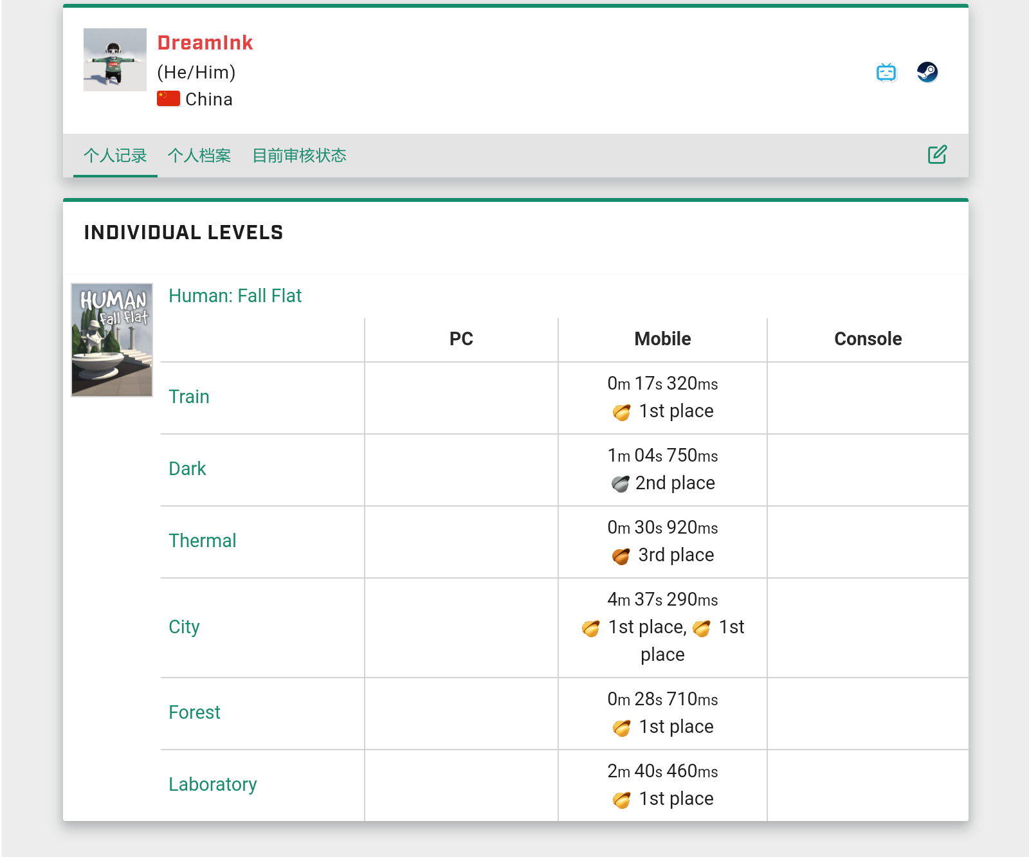The height and width of the screenshot is (857, 1029).
Task: Click the Train run time 0m 17s 320ms
Action: (662, 383)
